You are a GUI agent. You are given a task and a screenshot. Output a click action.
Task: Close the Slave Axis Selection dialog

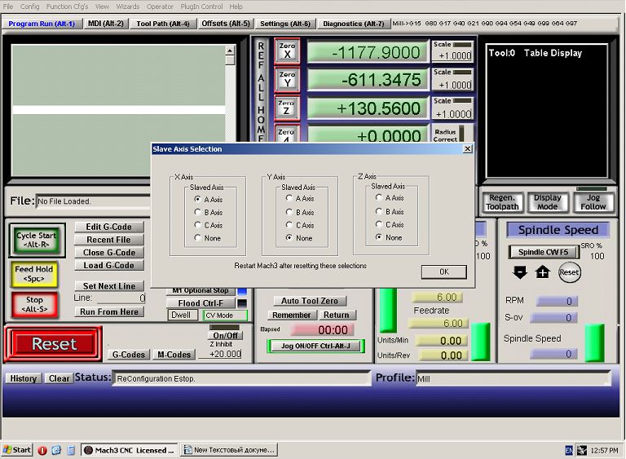[x=468, y=149]
